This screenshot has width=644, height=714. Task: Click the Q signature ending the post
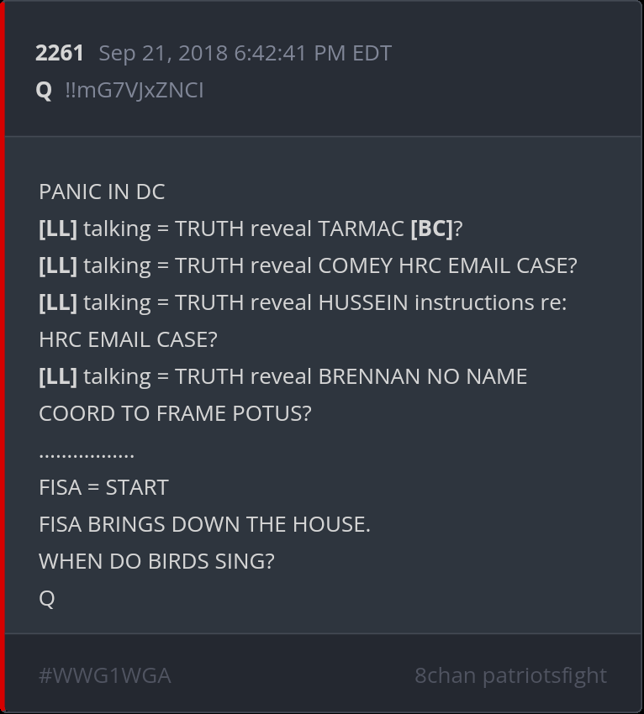pos(47,598)
